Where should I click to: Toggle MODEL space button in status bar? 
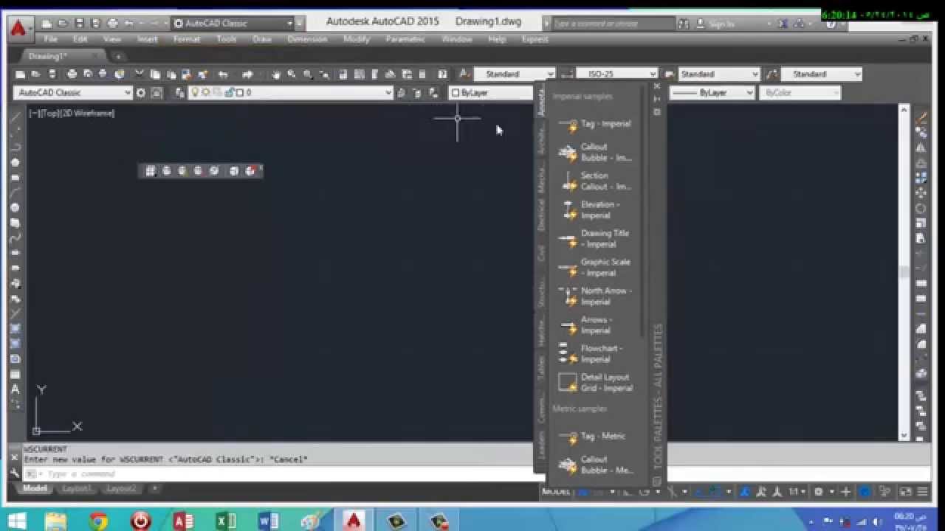[557, 491]
